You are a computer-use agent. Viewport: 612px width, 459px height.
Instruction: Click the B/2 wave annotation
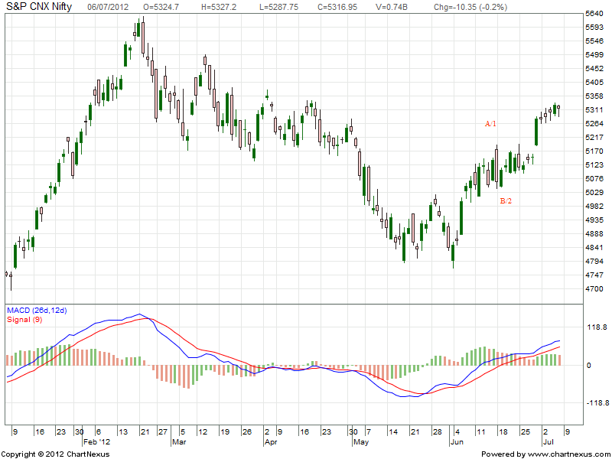(506, 201)
